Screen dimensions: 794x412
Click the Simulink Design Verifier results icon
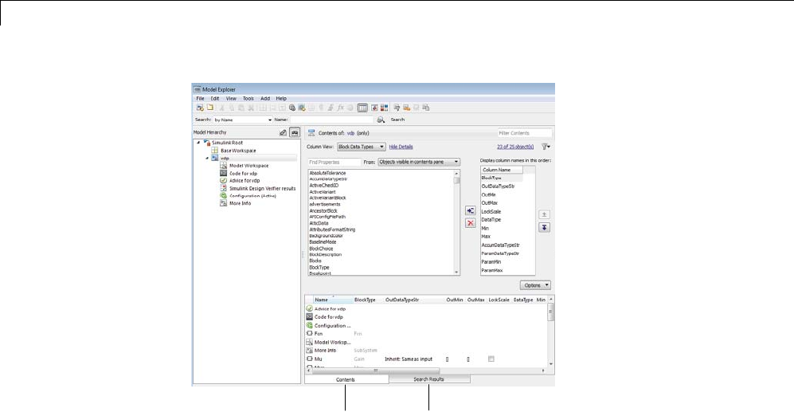(x=223, y=188)
